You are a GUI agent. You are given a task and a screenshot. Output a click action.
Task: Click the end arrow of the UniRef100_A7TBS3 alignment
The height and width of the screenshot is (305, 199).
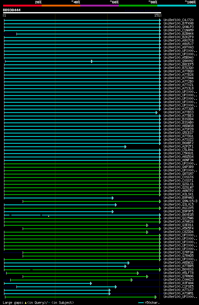(156, 112)
